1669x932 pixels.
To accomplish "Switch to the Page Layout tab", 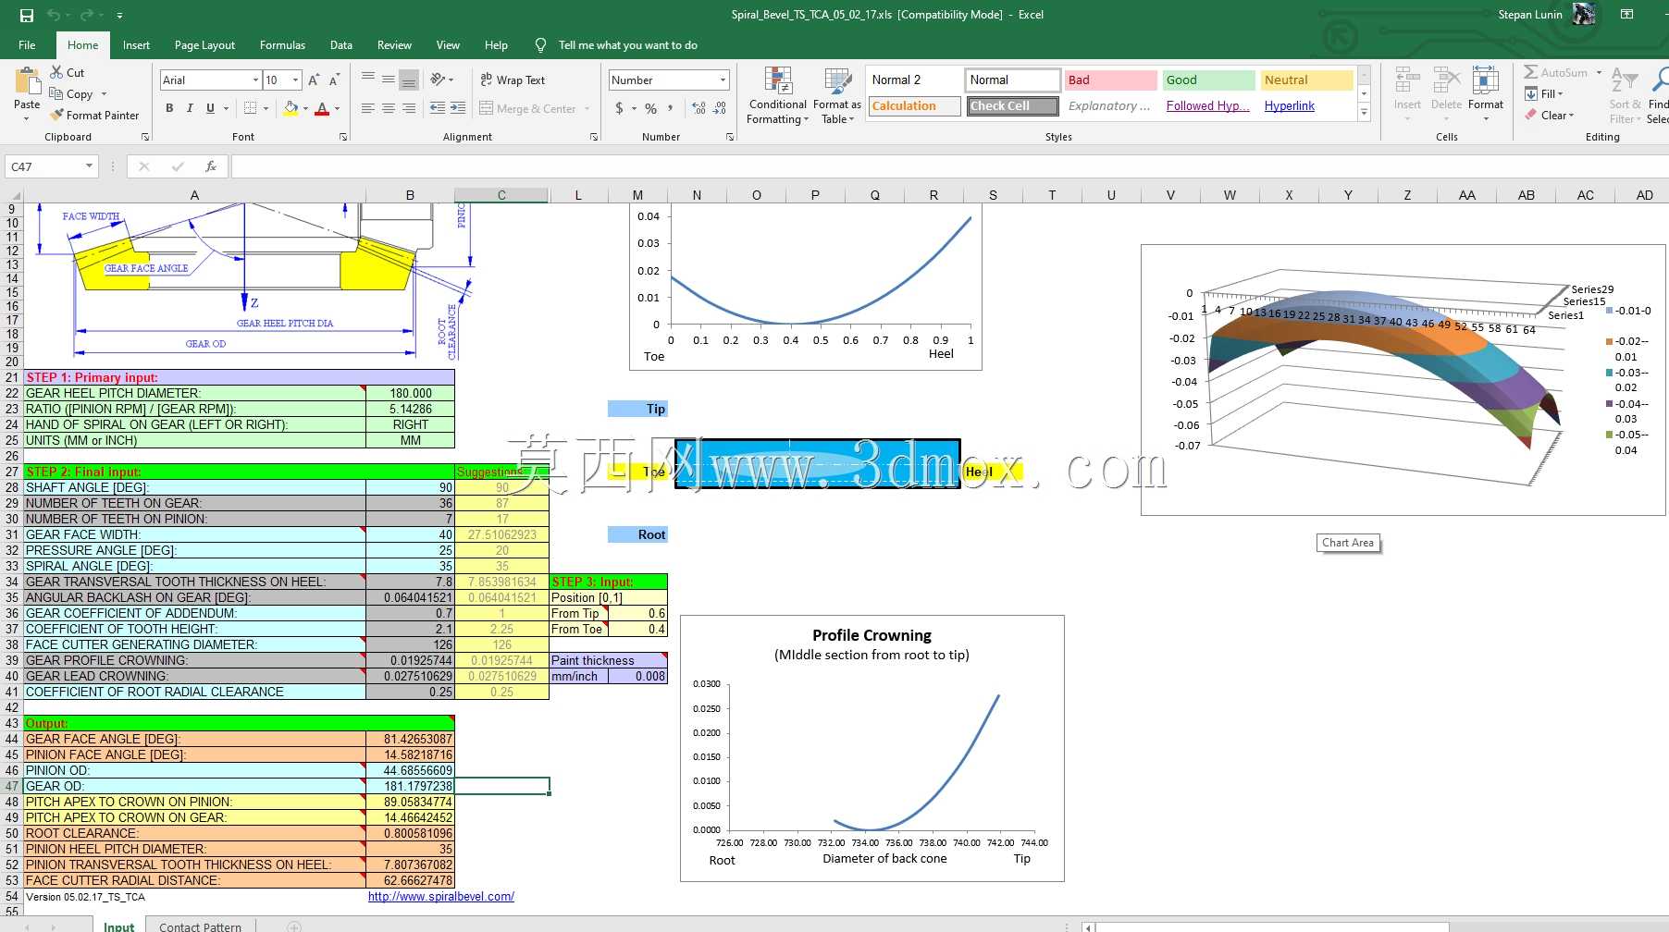I will click(x=204, y=45).
